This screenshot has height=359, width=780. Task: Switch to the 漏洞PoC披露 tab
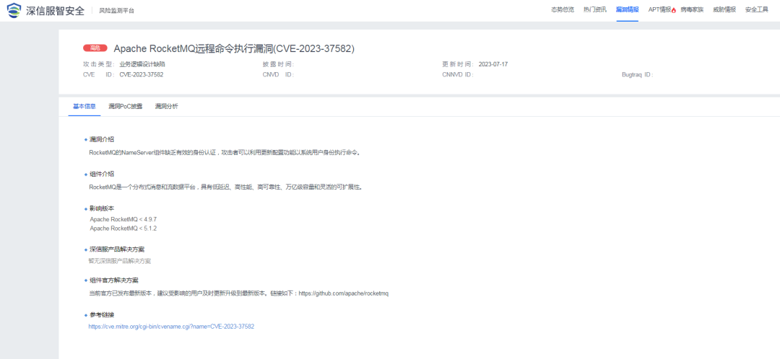126,106
